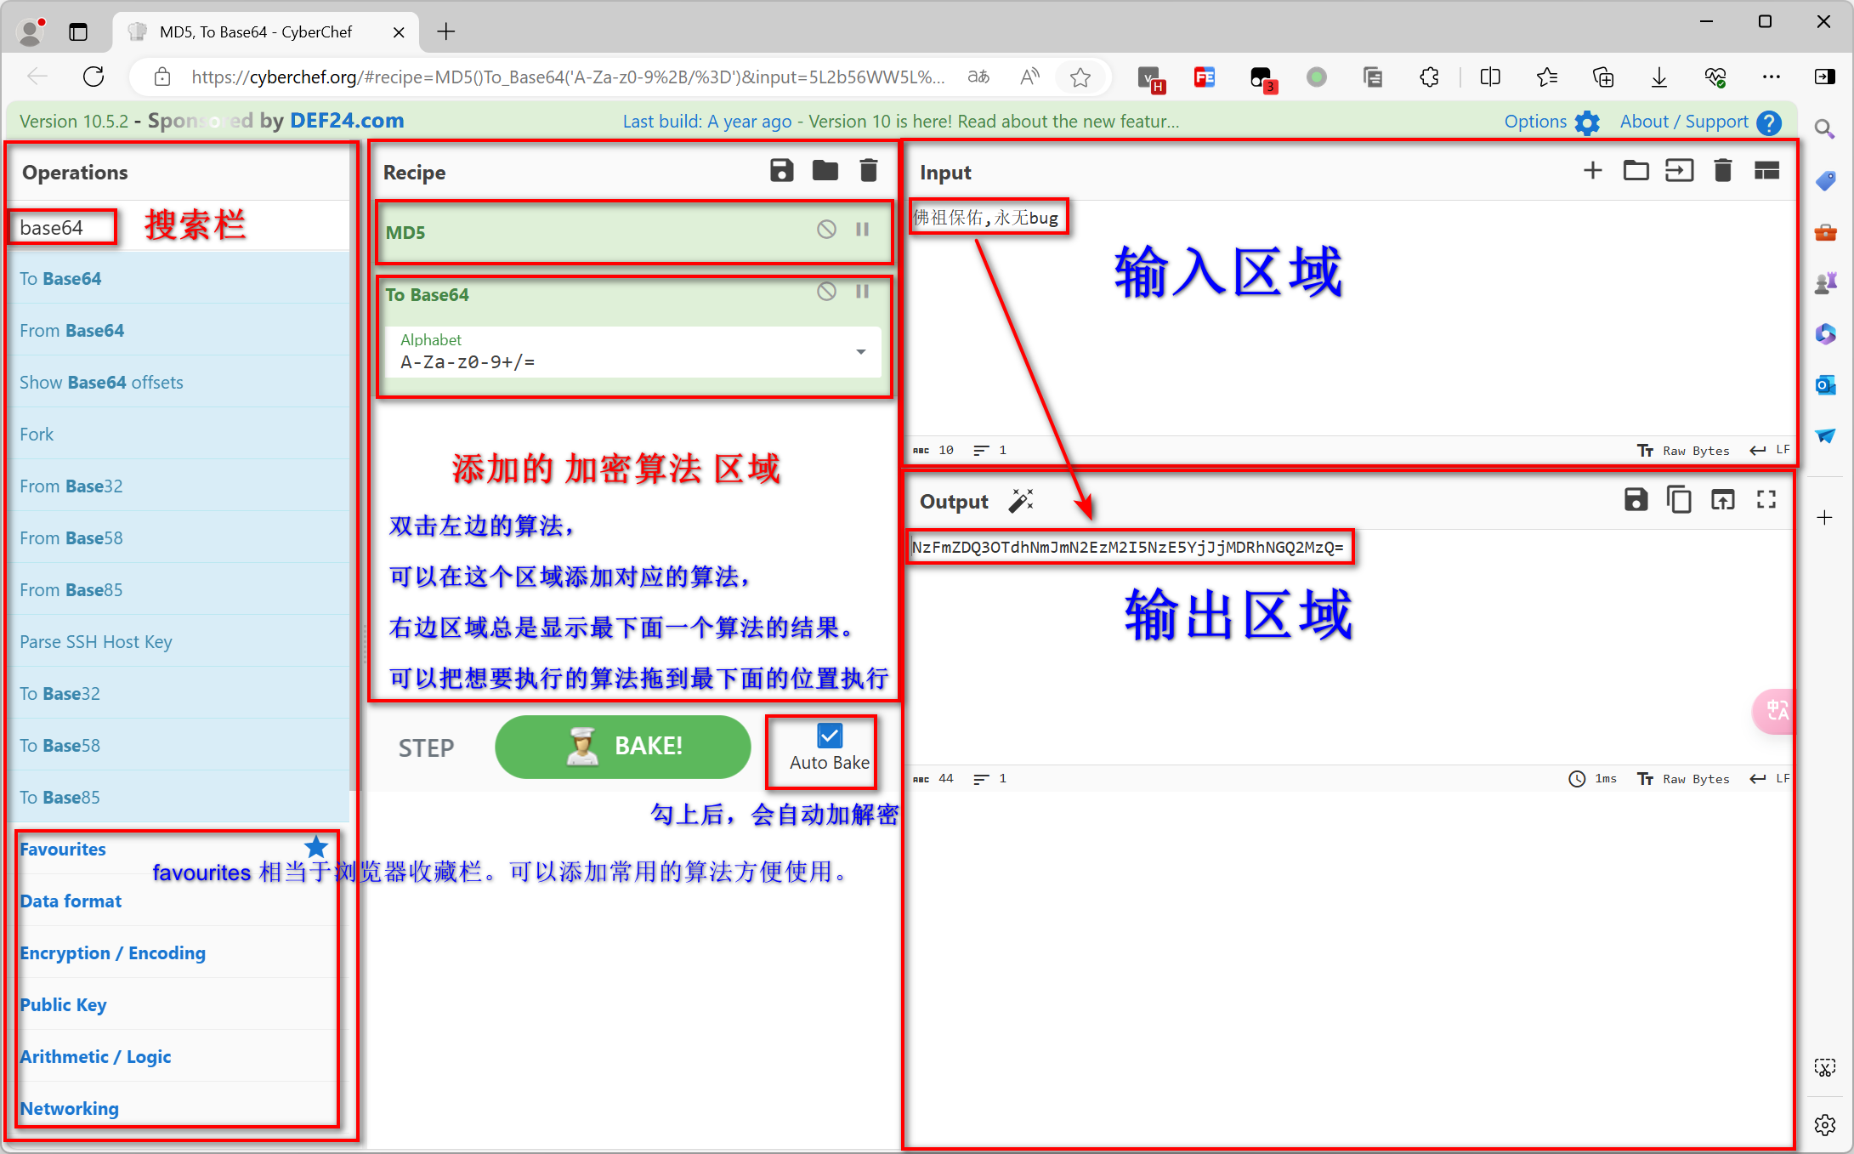Select From Base32 in the operations list

click(x=71, y=486)
